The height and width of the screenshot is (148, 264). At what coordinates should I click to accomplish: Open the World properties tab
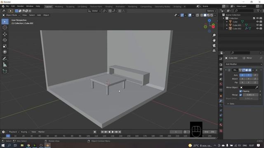(x=221, y=84)
